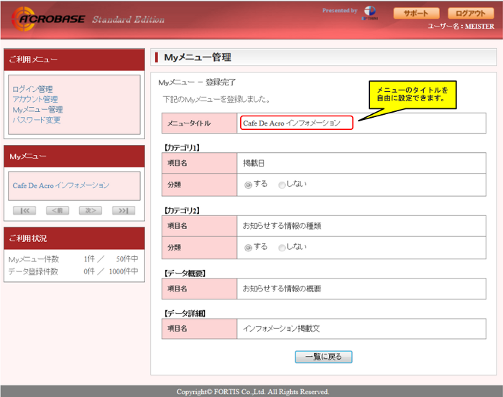Open アカウント管理 menu link

[35, 99]
